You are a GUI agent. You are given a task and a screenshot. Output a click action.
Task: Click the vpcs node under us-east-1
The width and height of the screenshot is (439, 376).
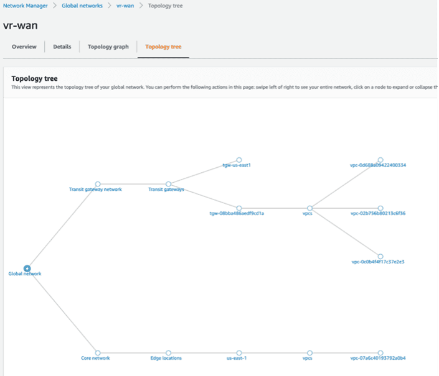pyautogui.click(x=309, y=353)
